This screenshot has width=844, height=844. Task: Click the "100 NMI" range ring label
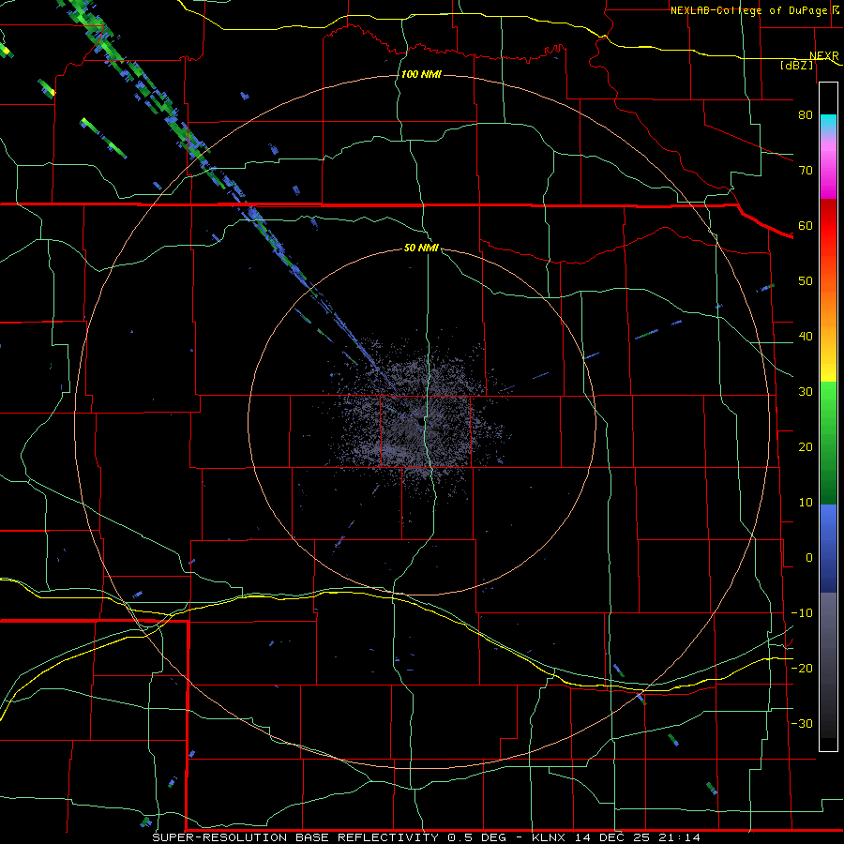click(421, 74)
